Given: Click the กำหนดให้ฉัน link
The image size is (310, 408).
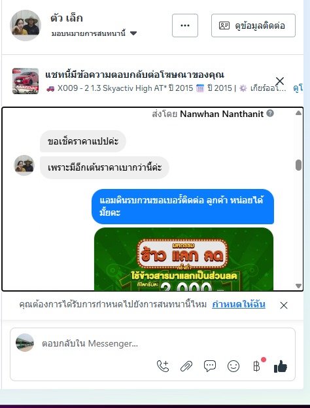Looking at the screenshot, I should pos(239,304).
